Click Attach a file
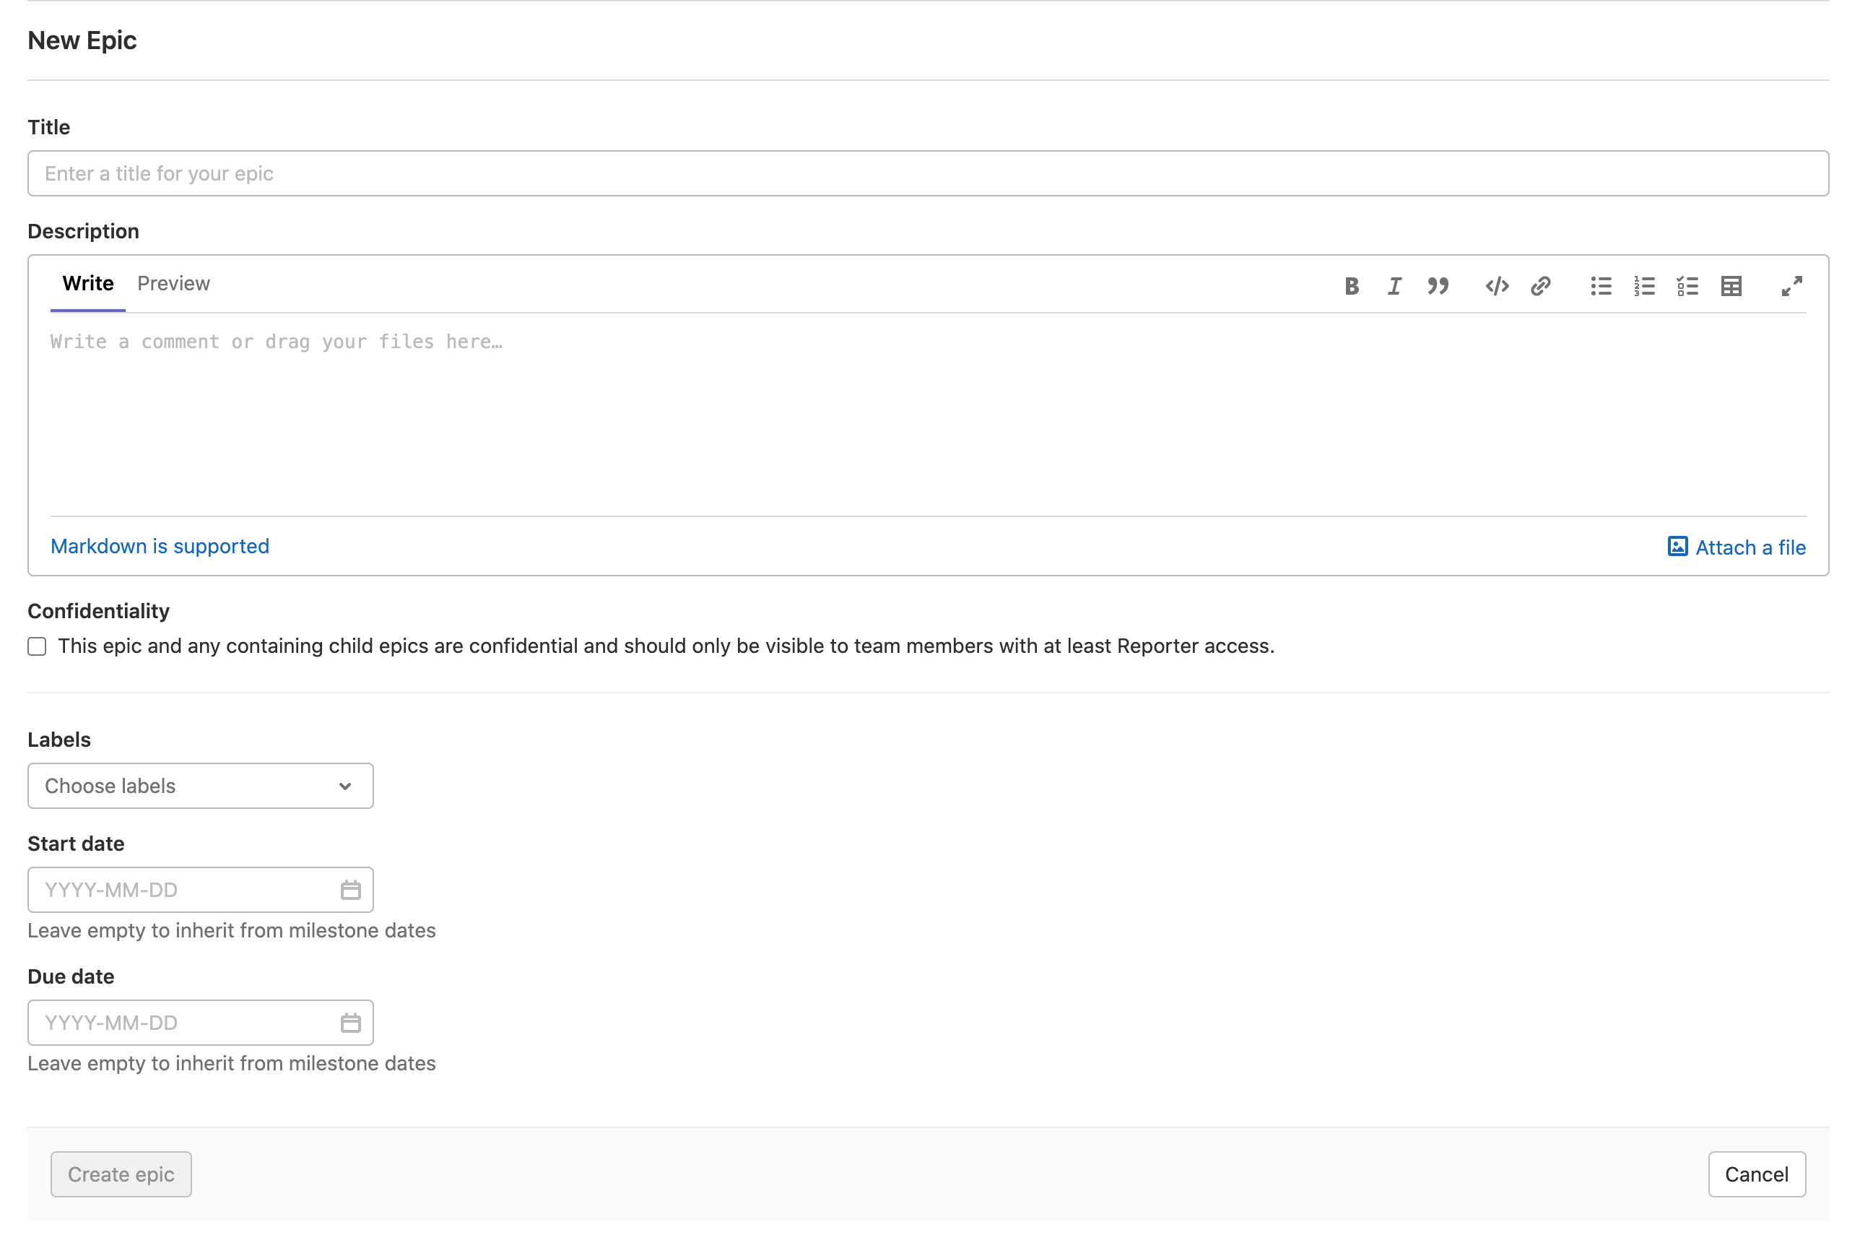 [x=1736, y=547]
